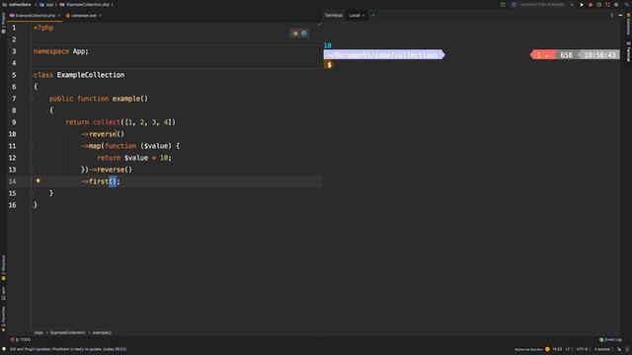
Task: Click the 14:23 cursor position in status bar
Action: pyautogui.click(x=557, y=349)
